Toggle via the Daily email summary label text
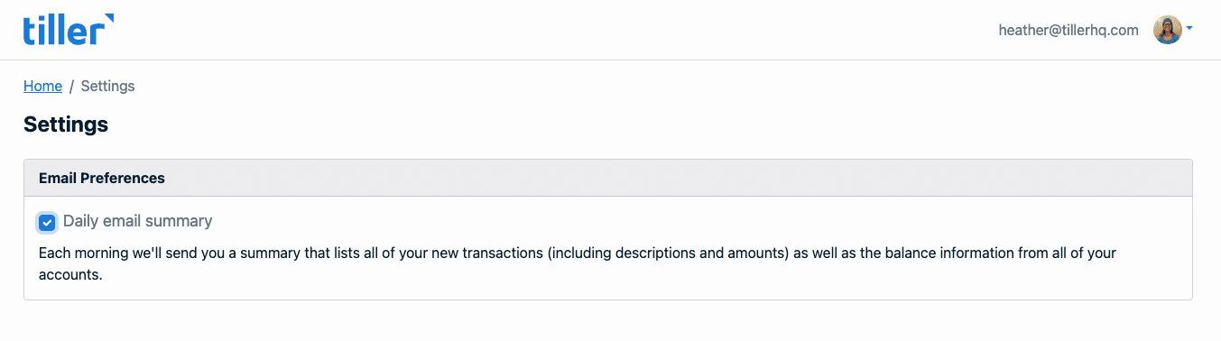This screenshot has height=341, width=1221. [x=137, y=221]
